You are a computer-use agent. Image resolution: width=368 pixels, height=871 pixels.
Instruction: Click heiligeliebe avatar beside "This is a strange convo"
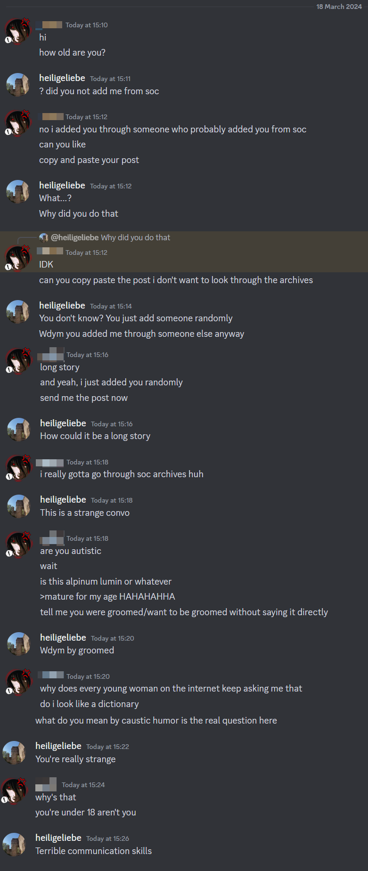(19, 506)
